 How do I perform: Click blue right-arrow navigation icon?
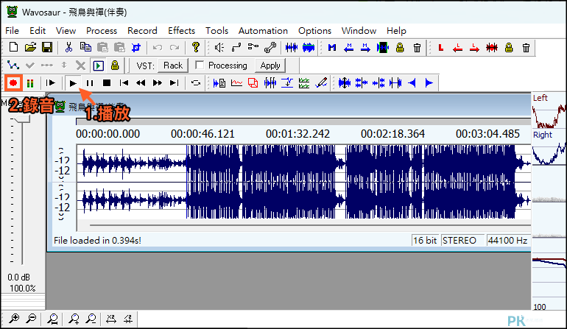(429, 83)
